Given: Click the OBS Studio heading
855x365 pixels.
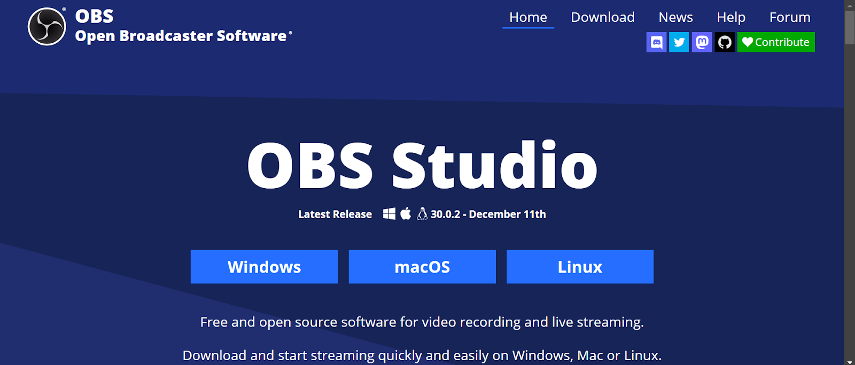Looking at the screenshot, I should click(x=422, y=165).
